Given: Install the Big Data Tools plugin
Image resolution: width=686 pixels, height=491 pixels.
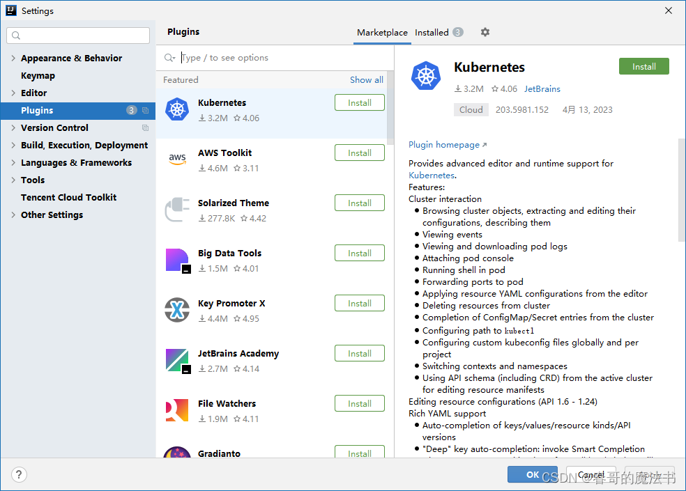Looking at the screenshot, I should (360, 253).
